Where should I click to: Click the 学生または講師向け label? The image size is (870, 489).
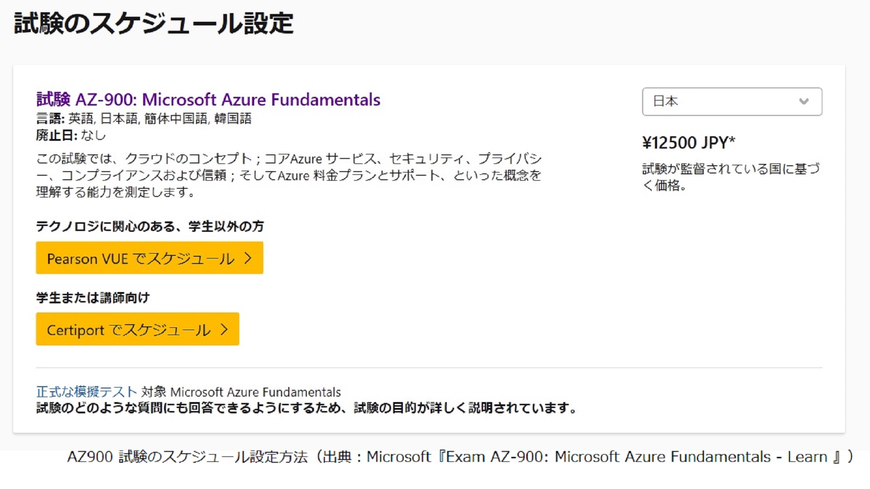click(x=93, y=297)
